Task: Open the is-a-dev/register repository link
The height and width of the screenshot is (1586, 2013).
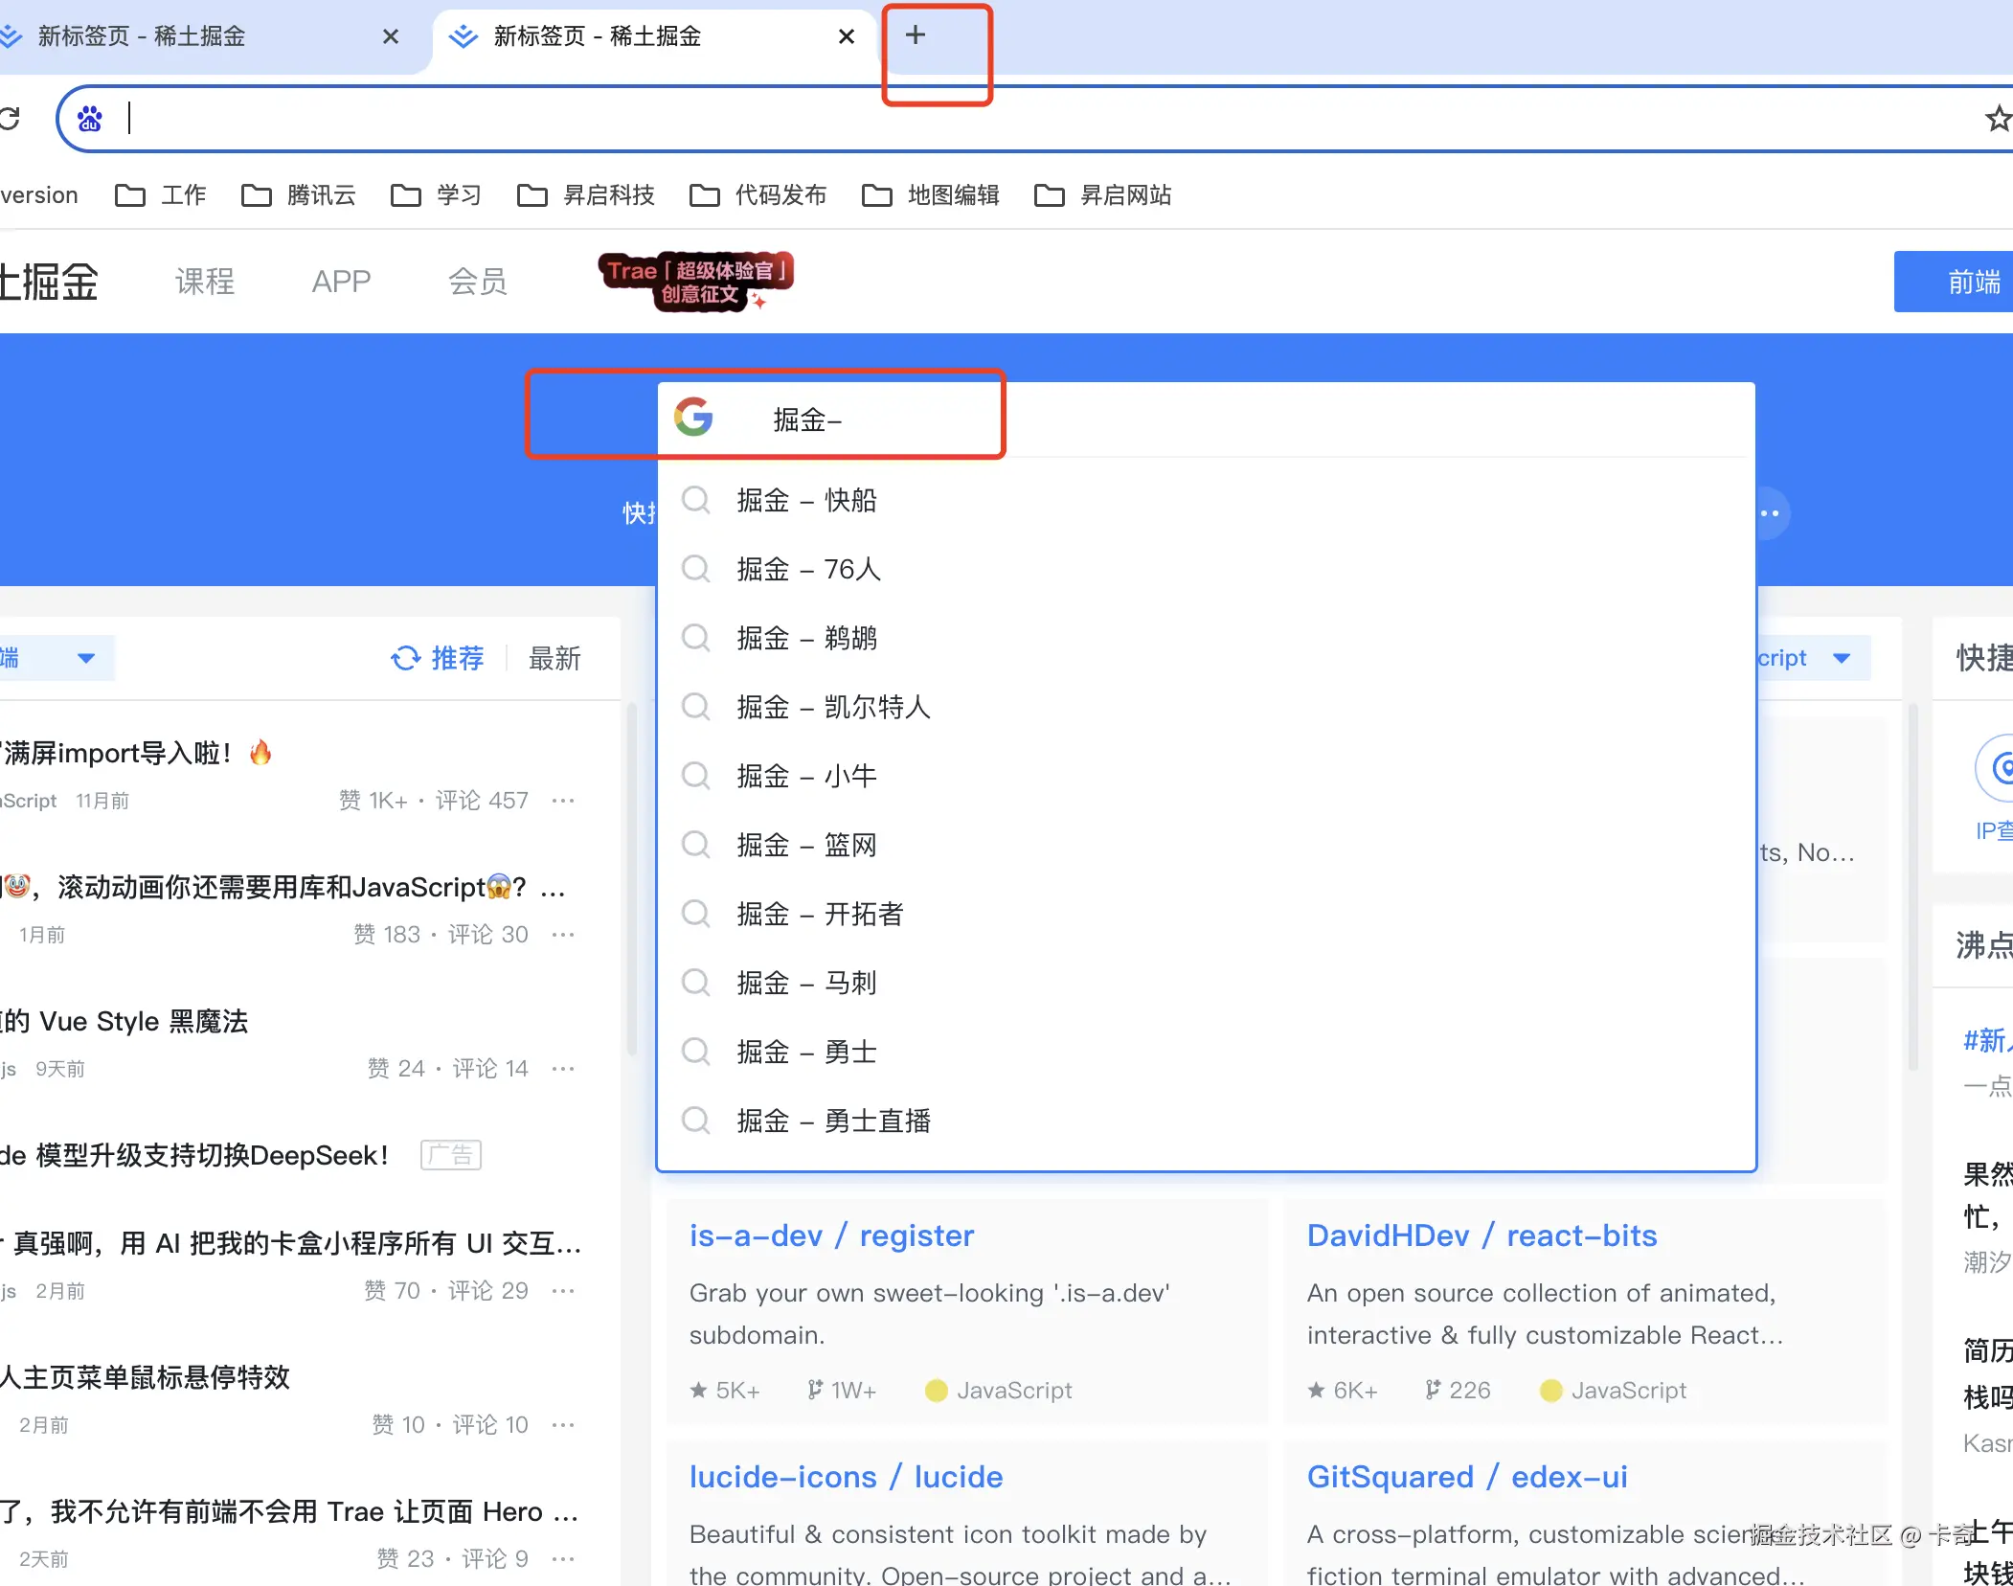Action: point(831,1235)
